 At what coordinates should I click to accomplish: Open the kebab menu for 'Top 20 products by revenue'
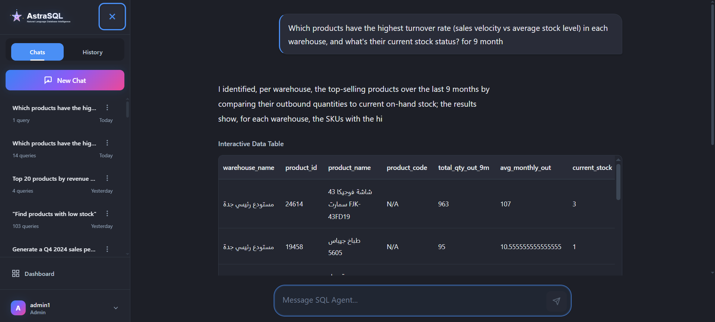point(107,178)
